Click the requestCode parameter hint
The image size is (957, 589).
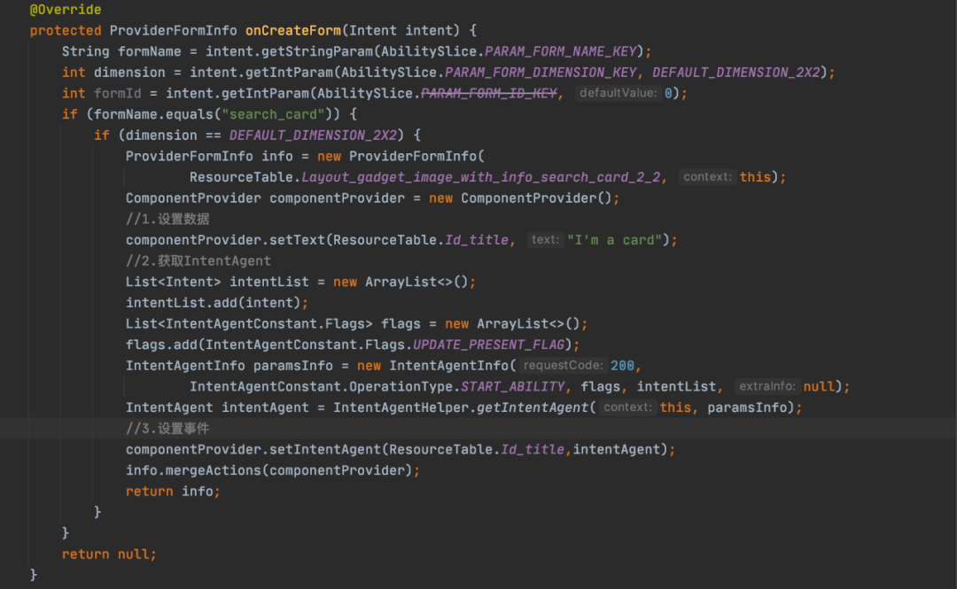tap(564, 365)
